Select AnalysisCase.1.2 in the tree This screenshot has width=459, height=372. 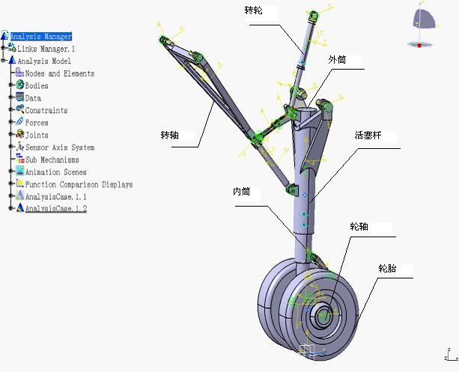[55, 208]
